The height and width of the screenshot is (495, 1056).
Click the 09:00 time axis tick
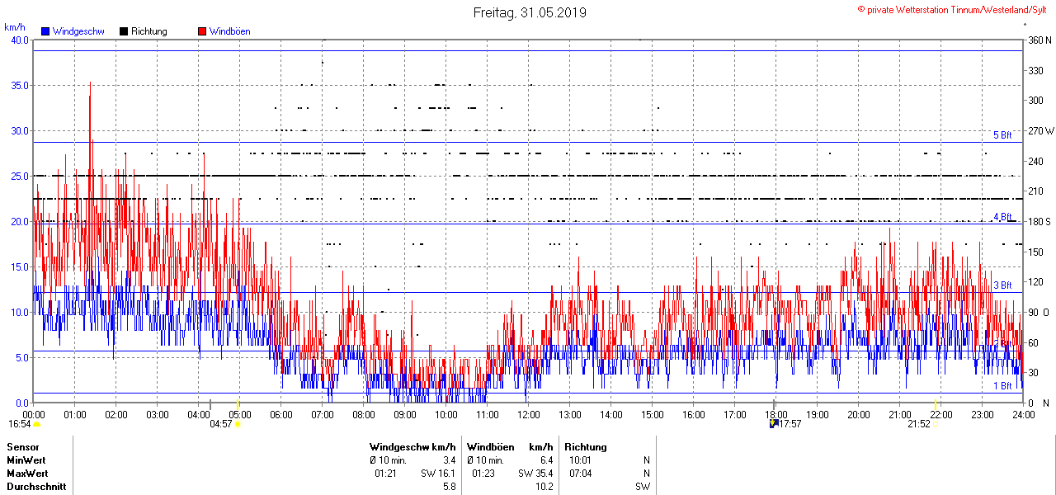pyautogui.click(x=404, y=414)
